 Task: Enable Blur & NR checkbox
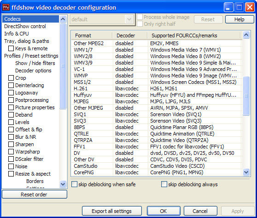click(x=11, y=137)
